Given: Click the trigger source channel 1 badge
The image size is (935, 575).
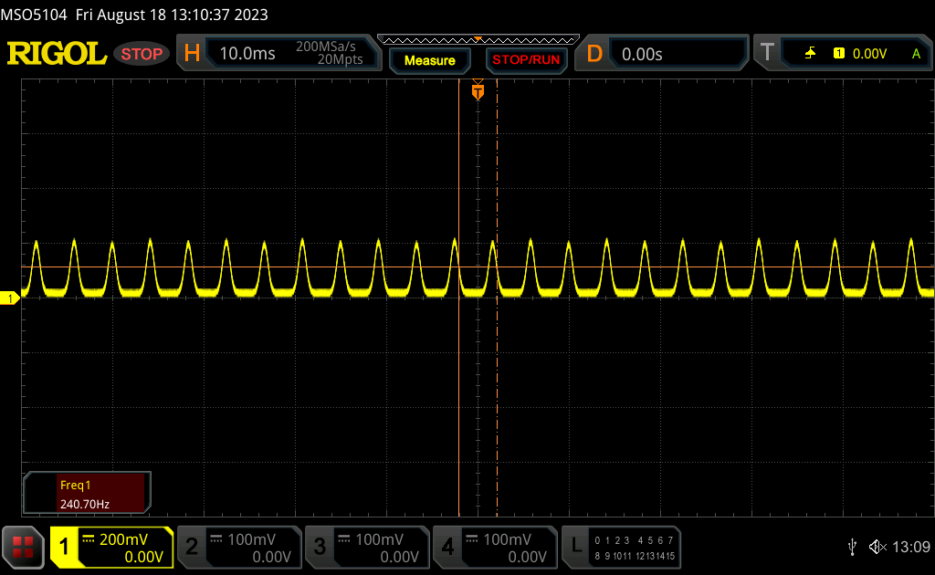Looking at the screenshot, I should tap(839, 54).
